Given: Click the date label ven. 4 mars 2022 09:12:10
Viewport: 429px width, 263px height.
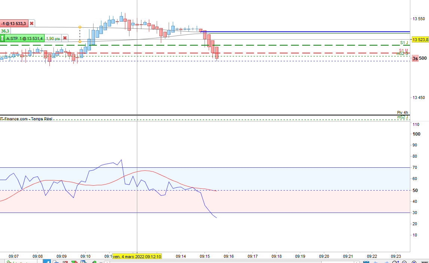Looking at the screenshot, I should pyautogui.click(x=137, y=256).
